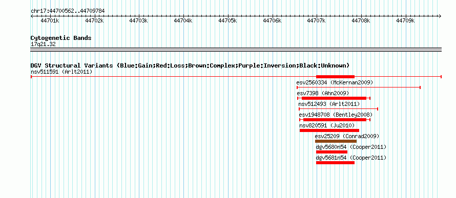Click the esv25209 (Conrad2009) label
Image resolution: width=456 pixels, height=198 pixels.
click(x=347, y=136)
